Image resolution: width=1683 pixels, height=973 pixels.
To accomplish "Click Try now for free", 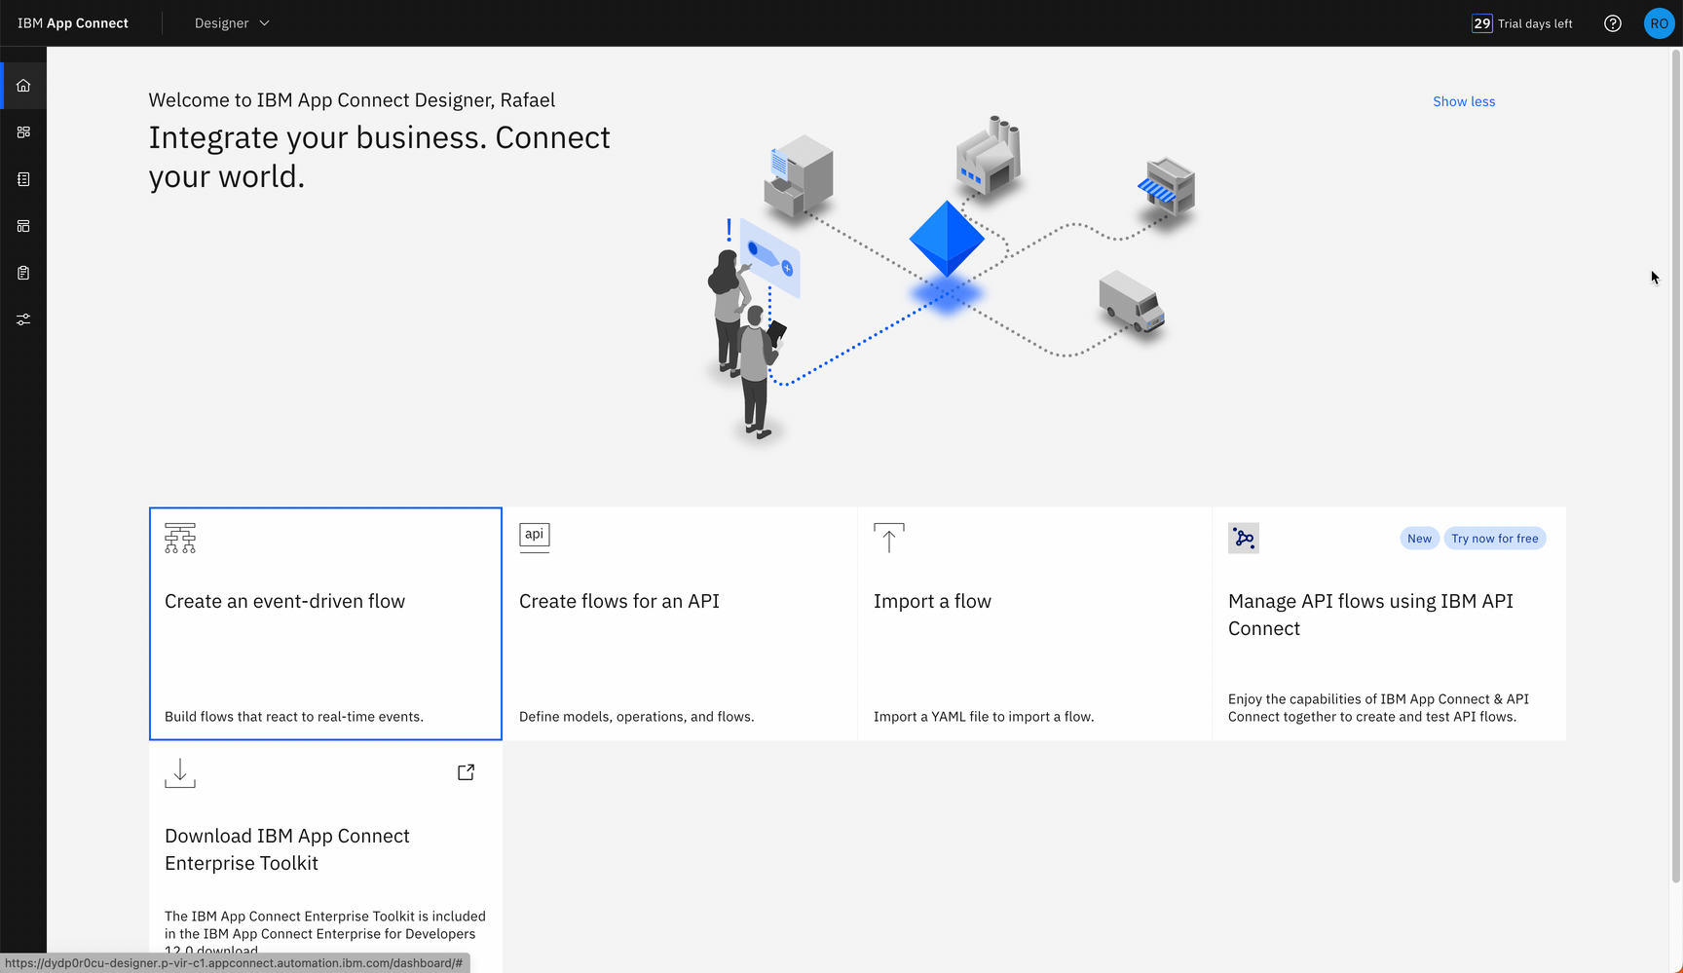I will pyautogui.click(x=1494, y=538).
